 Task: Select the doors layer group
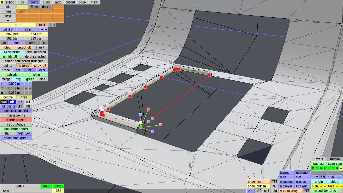click(x=46, y=7)
